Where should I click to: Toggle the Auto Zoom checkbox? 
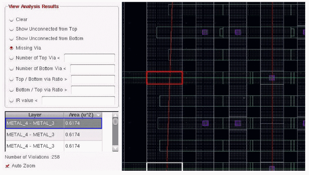(x=8, y=166)
